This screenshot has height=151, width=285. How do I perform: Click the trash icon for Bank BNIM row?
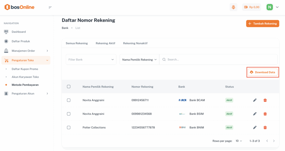[x=265, y=127]
